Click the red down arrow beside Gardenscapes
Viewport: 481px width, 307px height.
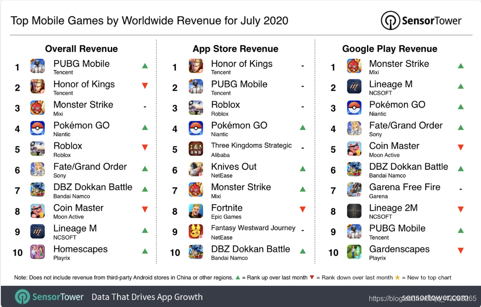tap(460, 251)
